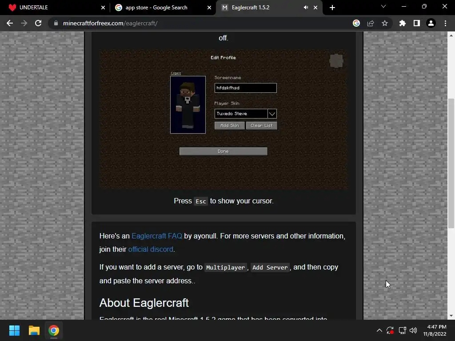
Task: Reload the Eaglercraft page
Action: tap(38, 23)
